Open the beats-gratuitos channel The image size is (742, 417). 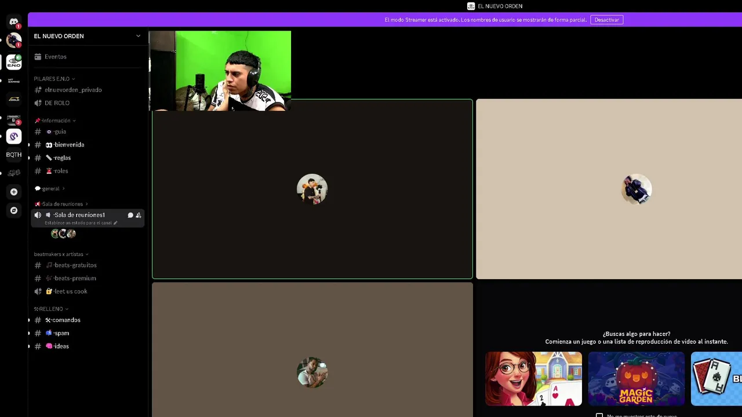point(87,265)
